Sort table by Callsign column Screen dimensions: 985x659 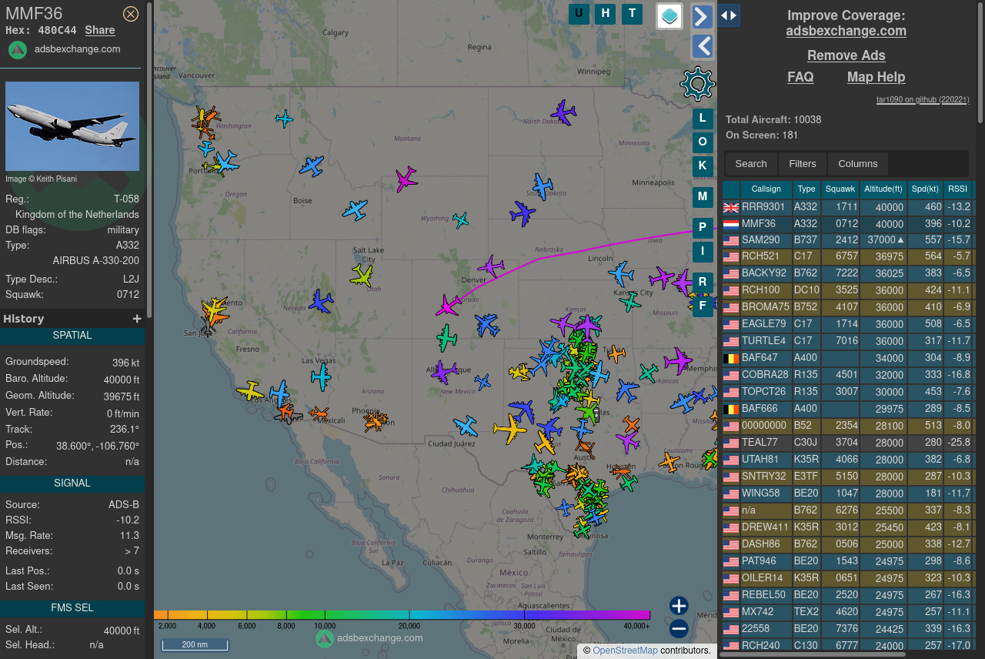click(766, 189)
